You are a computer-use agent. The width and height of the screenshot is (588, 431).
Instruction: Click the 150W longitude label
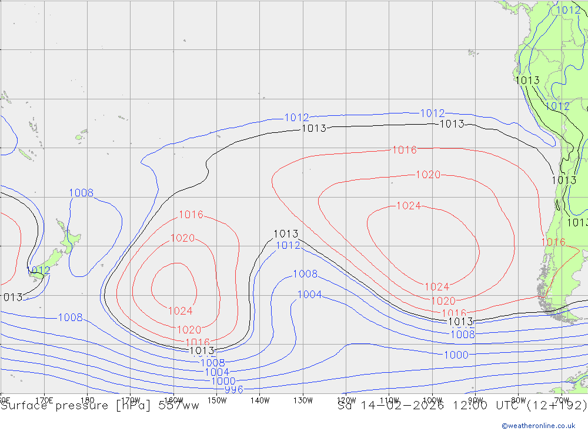[217, 400]
